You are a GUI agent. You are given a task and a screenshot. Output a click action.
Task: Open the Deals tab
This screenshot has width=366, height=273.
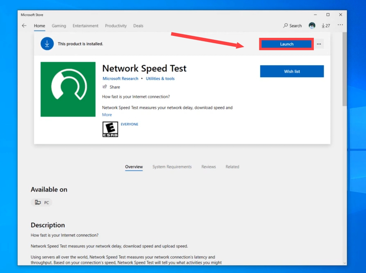click(x=138, y=26)
